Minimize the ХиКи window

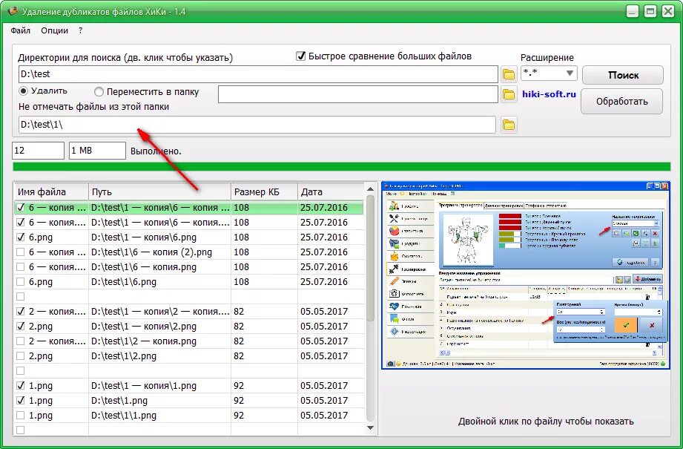(633, 11)
